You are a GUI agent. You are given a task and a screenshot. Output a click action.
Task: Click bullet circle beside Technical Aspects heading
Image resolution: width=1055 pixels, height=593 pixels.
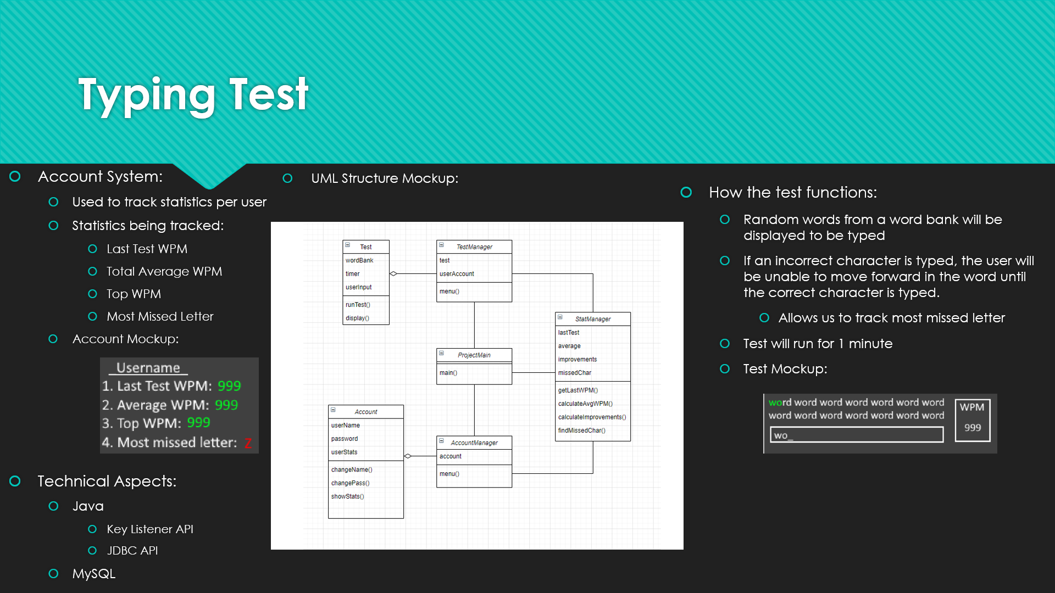[15, 481]
